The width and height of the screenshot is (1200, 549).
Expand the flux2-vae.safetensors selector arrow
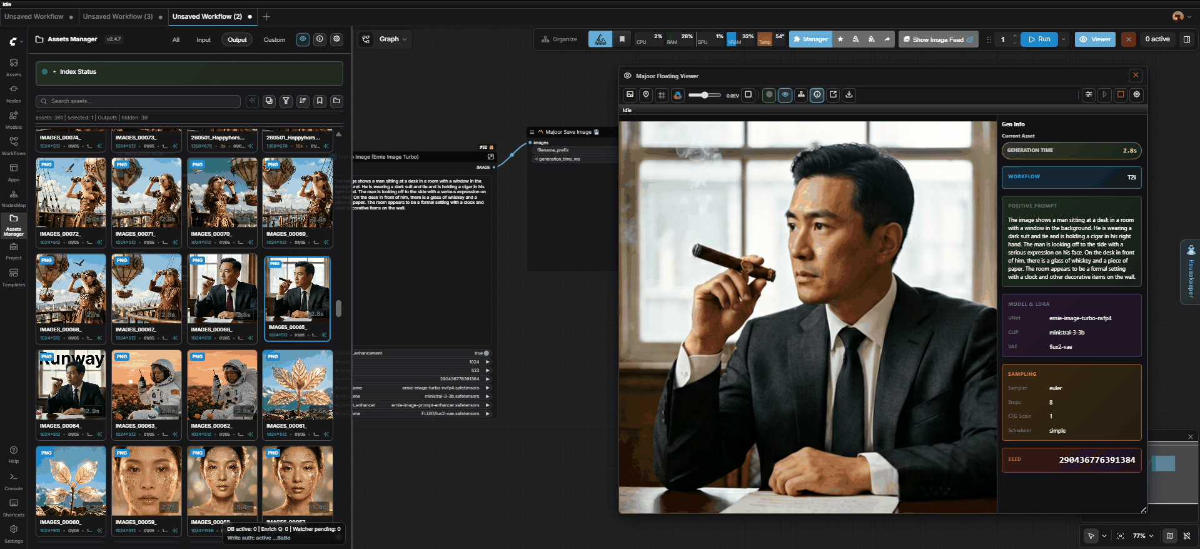[488, 413]
